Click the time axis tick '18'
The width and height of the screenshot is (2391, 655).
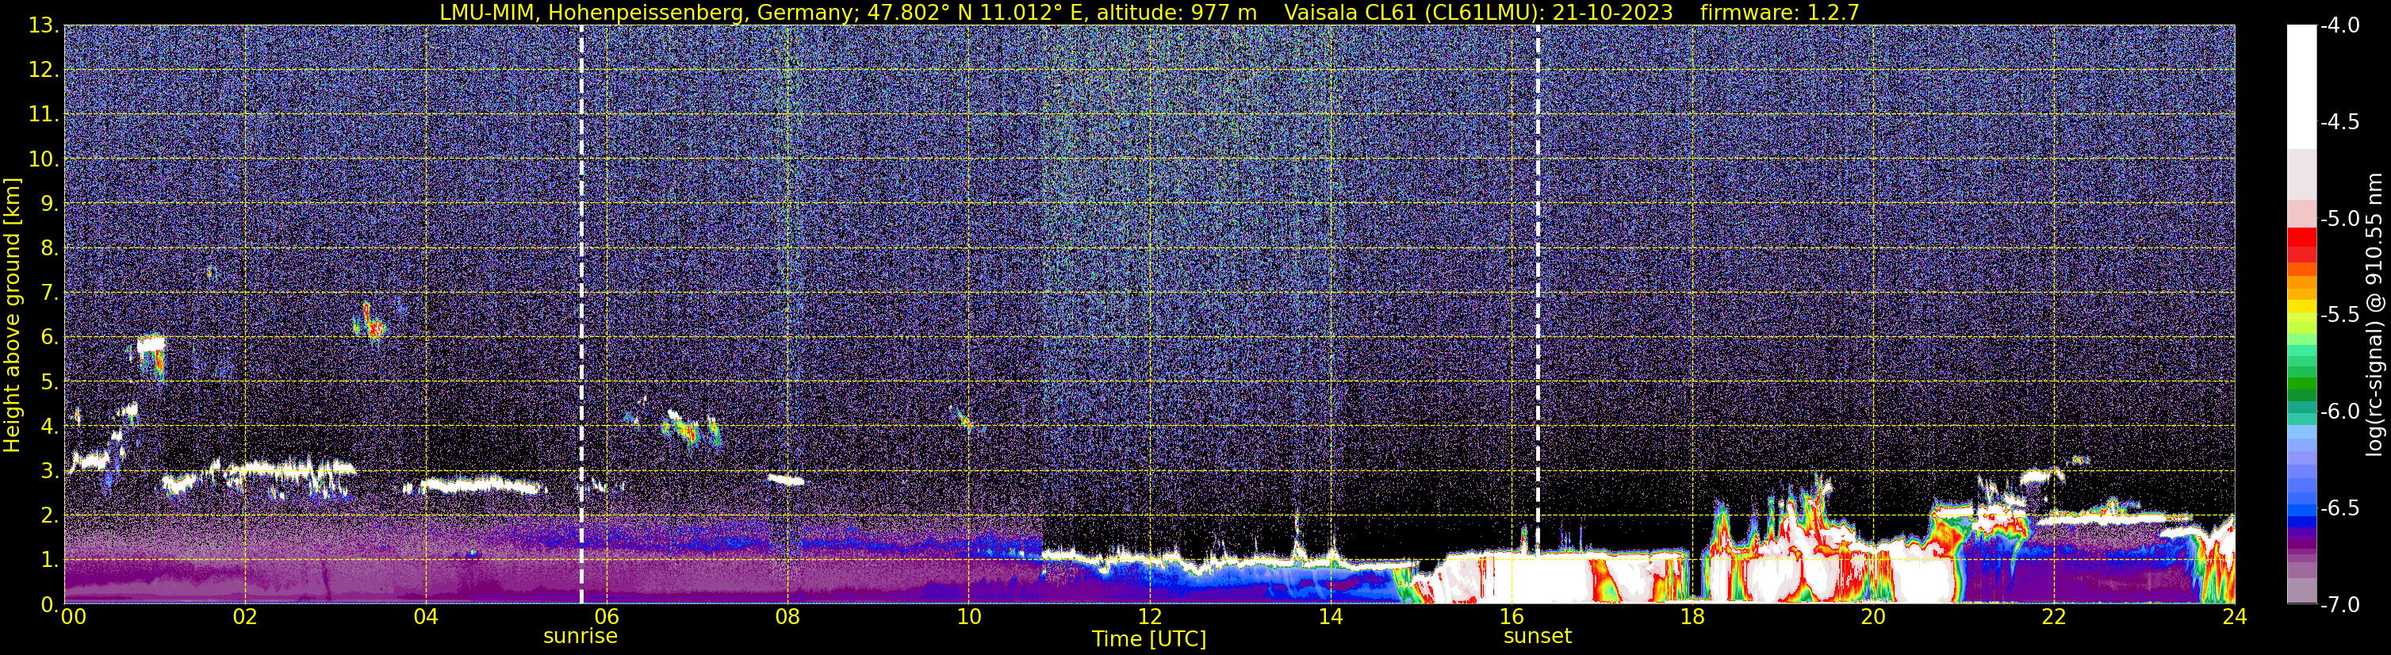(x=1692, y=617)
